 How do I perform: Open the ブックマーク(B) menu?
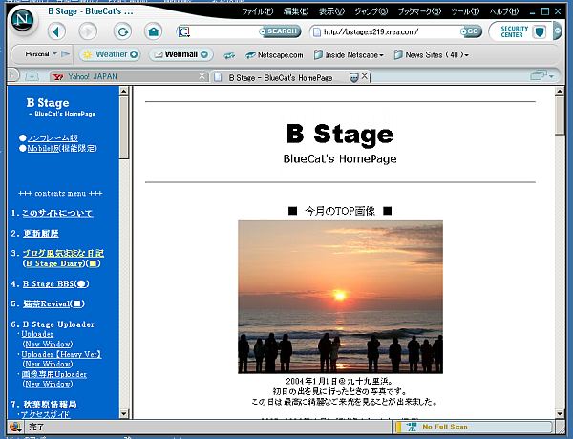pyautogui.click(x=419, y=11)
